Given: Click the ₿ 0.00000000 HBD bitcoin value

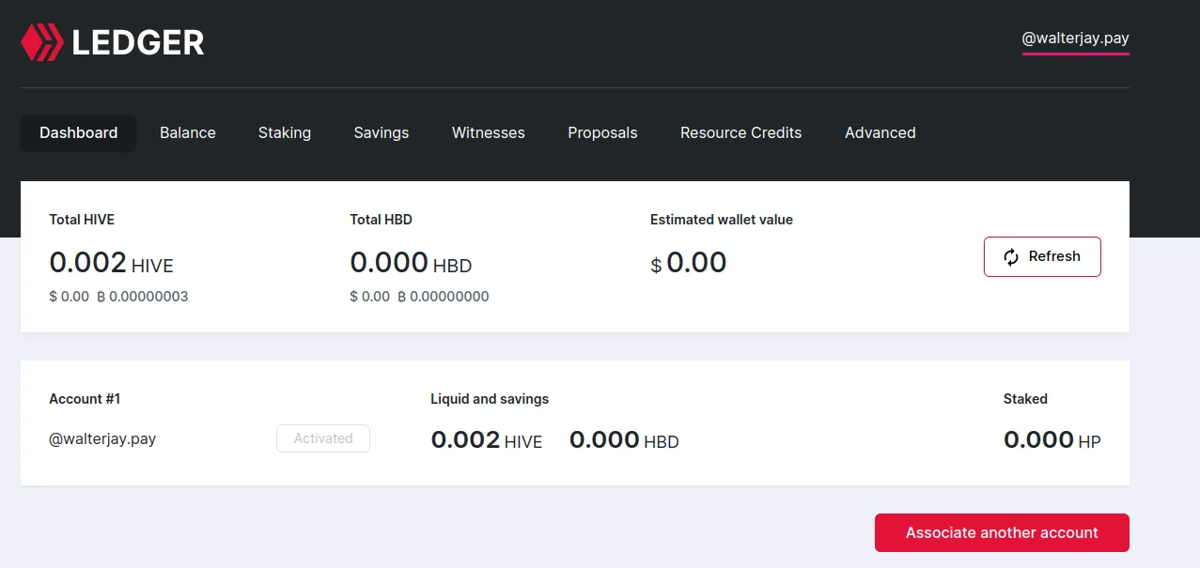Looking at the screenshot, I should tap(444, 297).
